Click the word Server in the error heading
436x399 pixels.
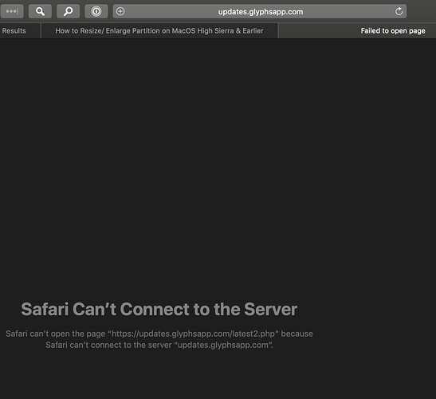coord(270,309)
